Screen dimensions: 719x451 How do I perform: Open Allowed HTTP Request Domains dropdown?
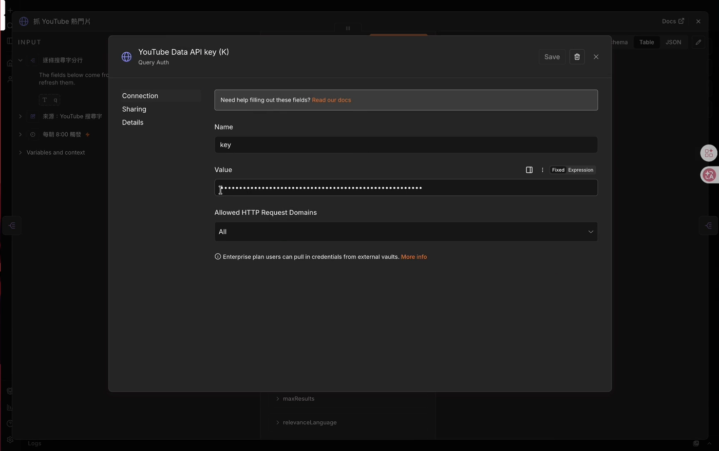[x=406, y=232]
